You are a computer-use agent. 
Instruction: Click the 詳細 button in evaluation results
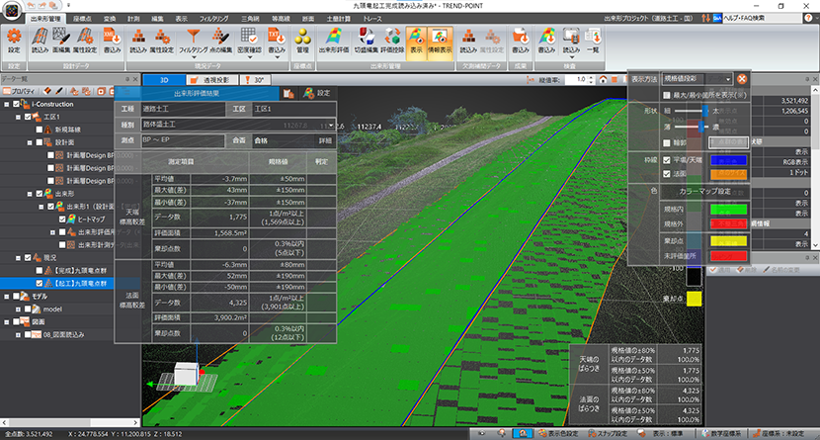coord(325,141)
